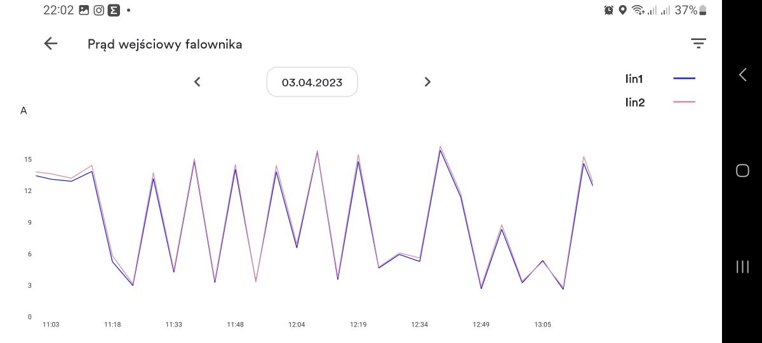Click the title Prąd wejściowy falownika
The height and width of the screenshot is (343, 762).
click(165, 44)
